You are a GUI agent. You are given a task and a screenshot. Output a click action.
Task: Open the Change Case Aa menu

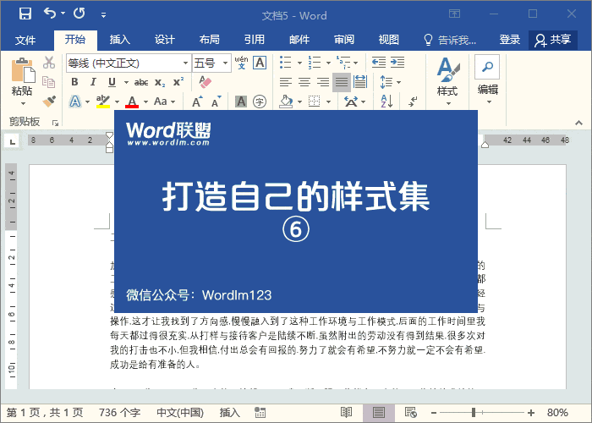point(164,102)
